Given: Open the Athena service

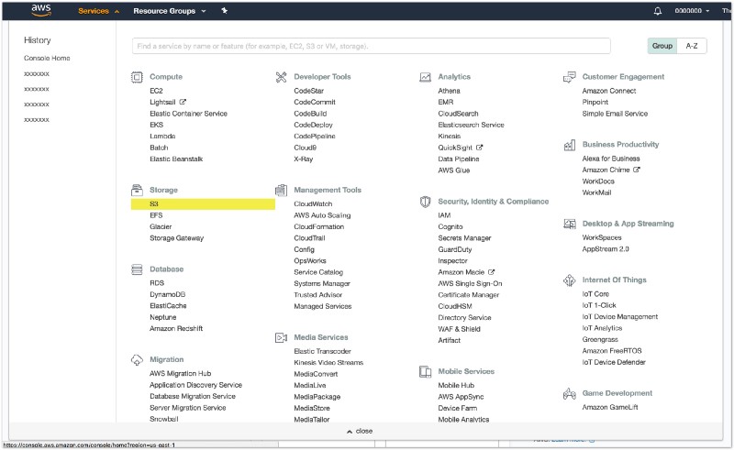Looking at the screenshot, I should pos(449,91).
